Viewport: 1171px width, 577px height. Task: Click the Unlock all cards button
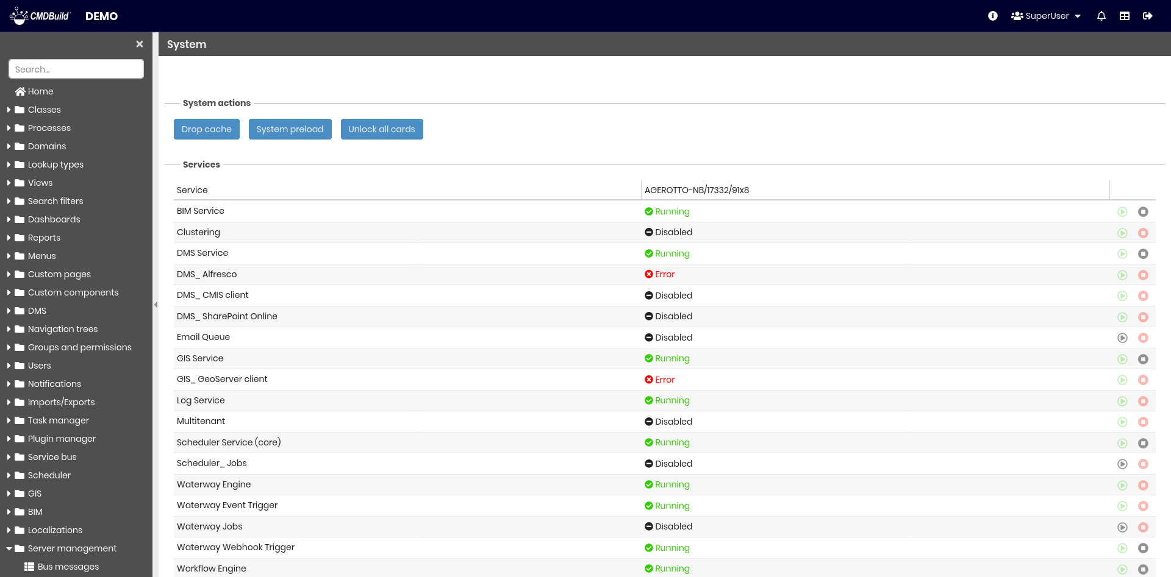tap(382, 129)
